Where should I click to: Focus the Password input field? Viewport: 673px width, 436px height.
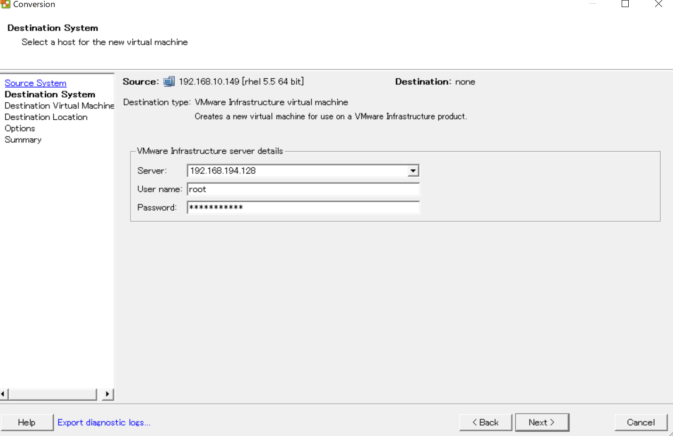click(303, 207)
